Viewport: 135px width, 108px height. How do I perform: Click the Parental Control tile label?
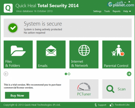click(x=116, y=66)
